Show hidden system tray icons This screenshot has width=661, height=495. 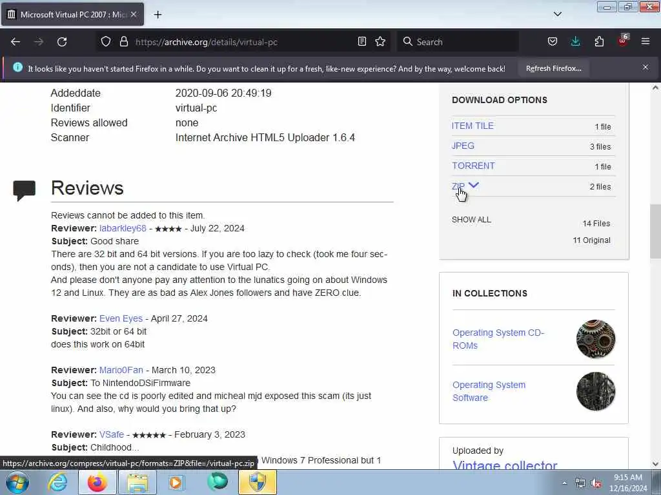click(x=564, y=483)
